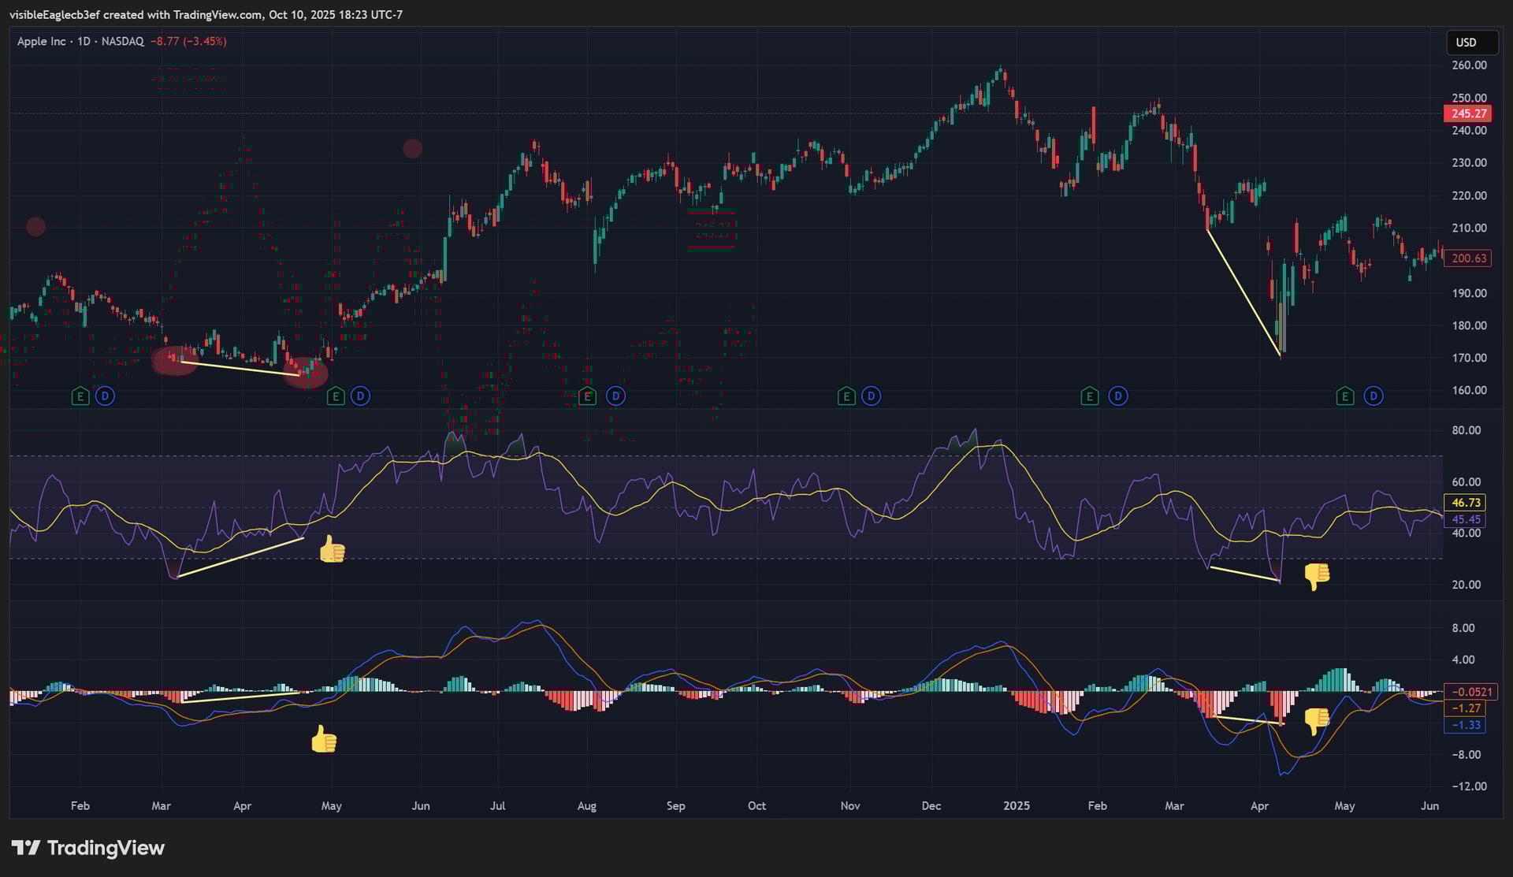The width and height of the screenshot is (1513, 877).
Task: Click the red 245.27 current price label
Action: 1467,113
